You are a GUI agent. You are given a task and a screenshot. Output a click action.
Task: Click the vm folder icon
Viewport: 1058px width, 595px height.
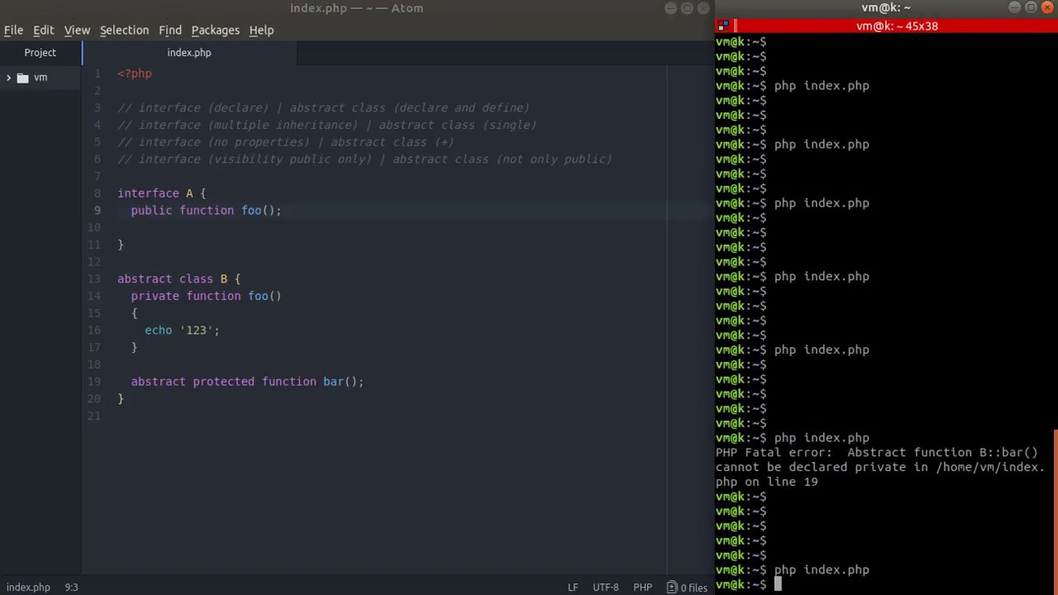point(22,78)
